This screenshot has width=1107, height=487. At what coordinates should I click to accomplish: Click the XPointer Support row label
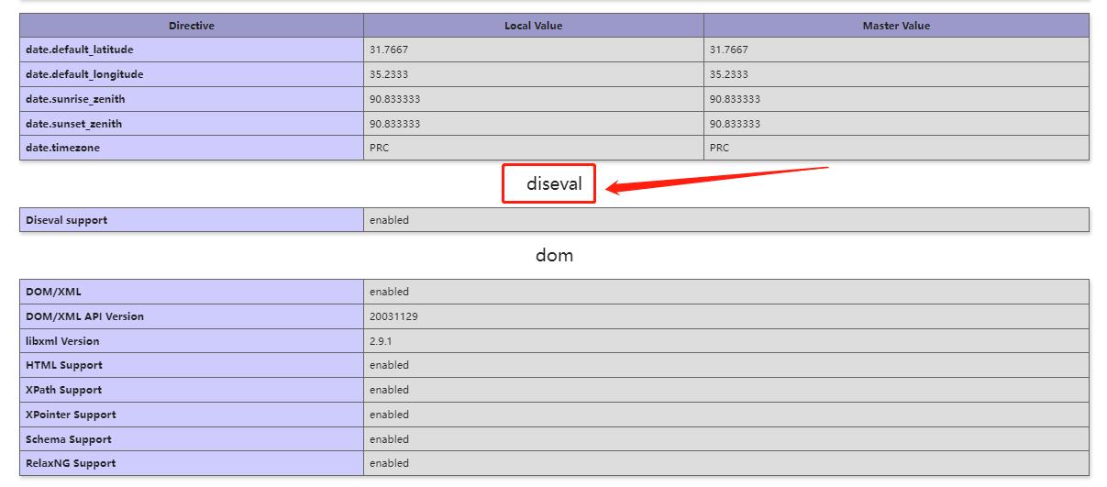71,415
